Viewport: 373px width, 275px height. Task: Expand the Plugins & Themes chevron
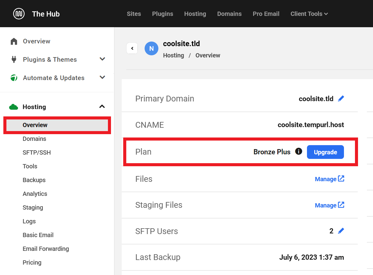coord(102,59)
